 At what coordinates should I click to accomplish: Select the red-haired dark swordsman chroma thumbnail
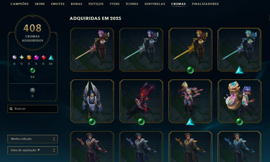pyautogui.click(x=141, y=101)
